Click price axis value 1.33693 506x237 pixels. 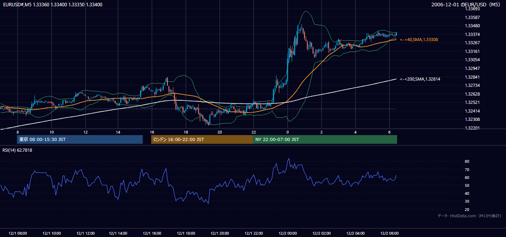[472, 9]
